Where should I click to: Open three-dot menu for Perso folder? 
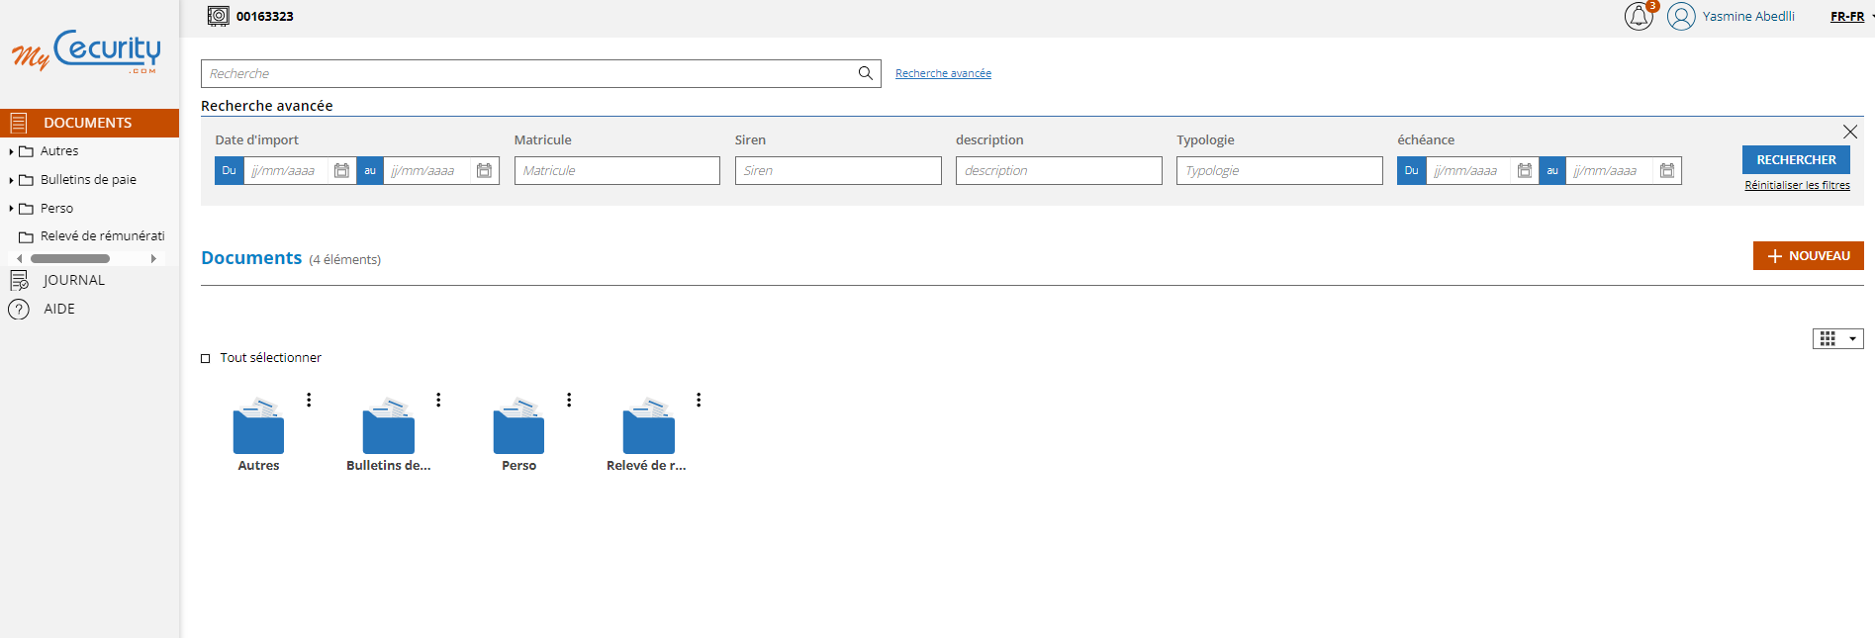[569, 400]
